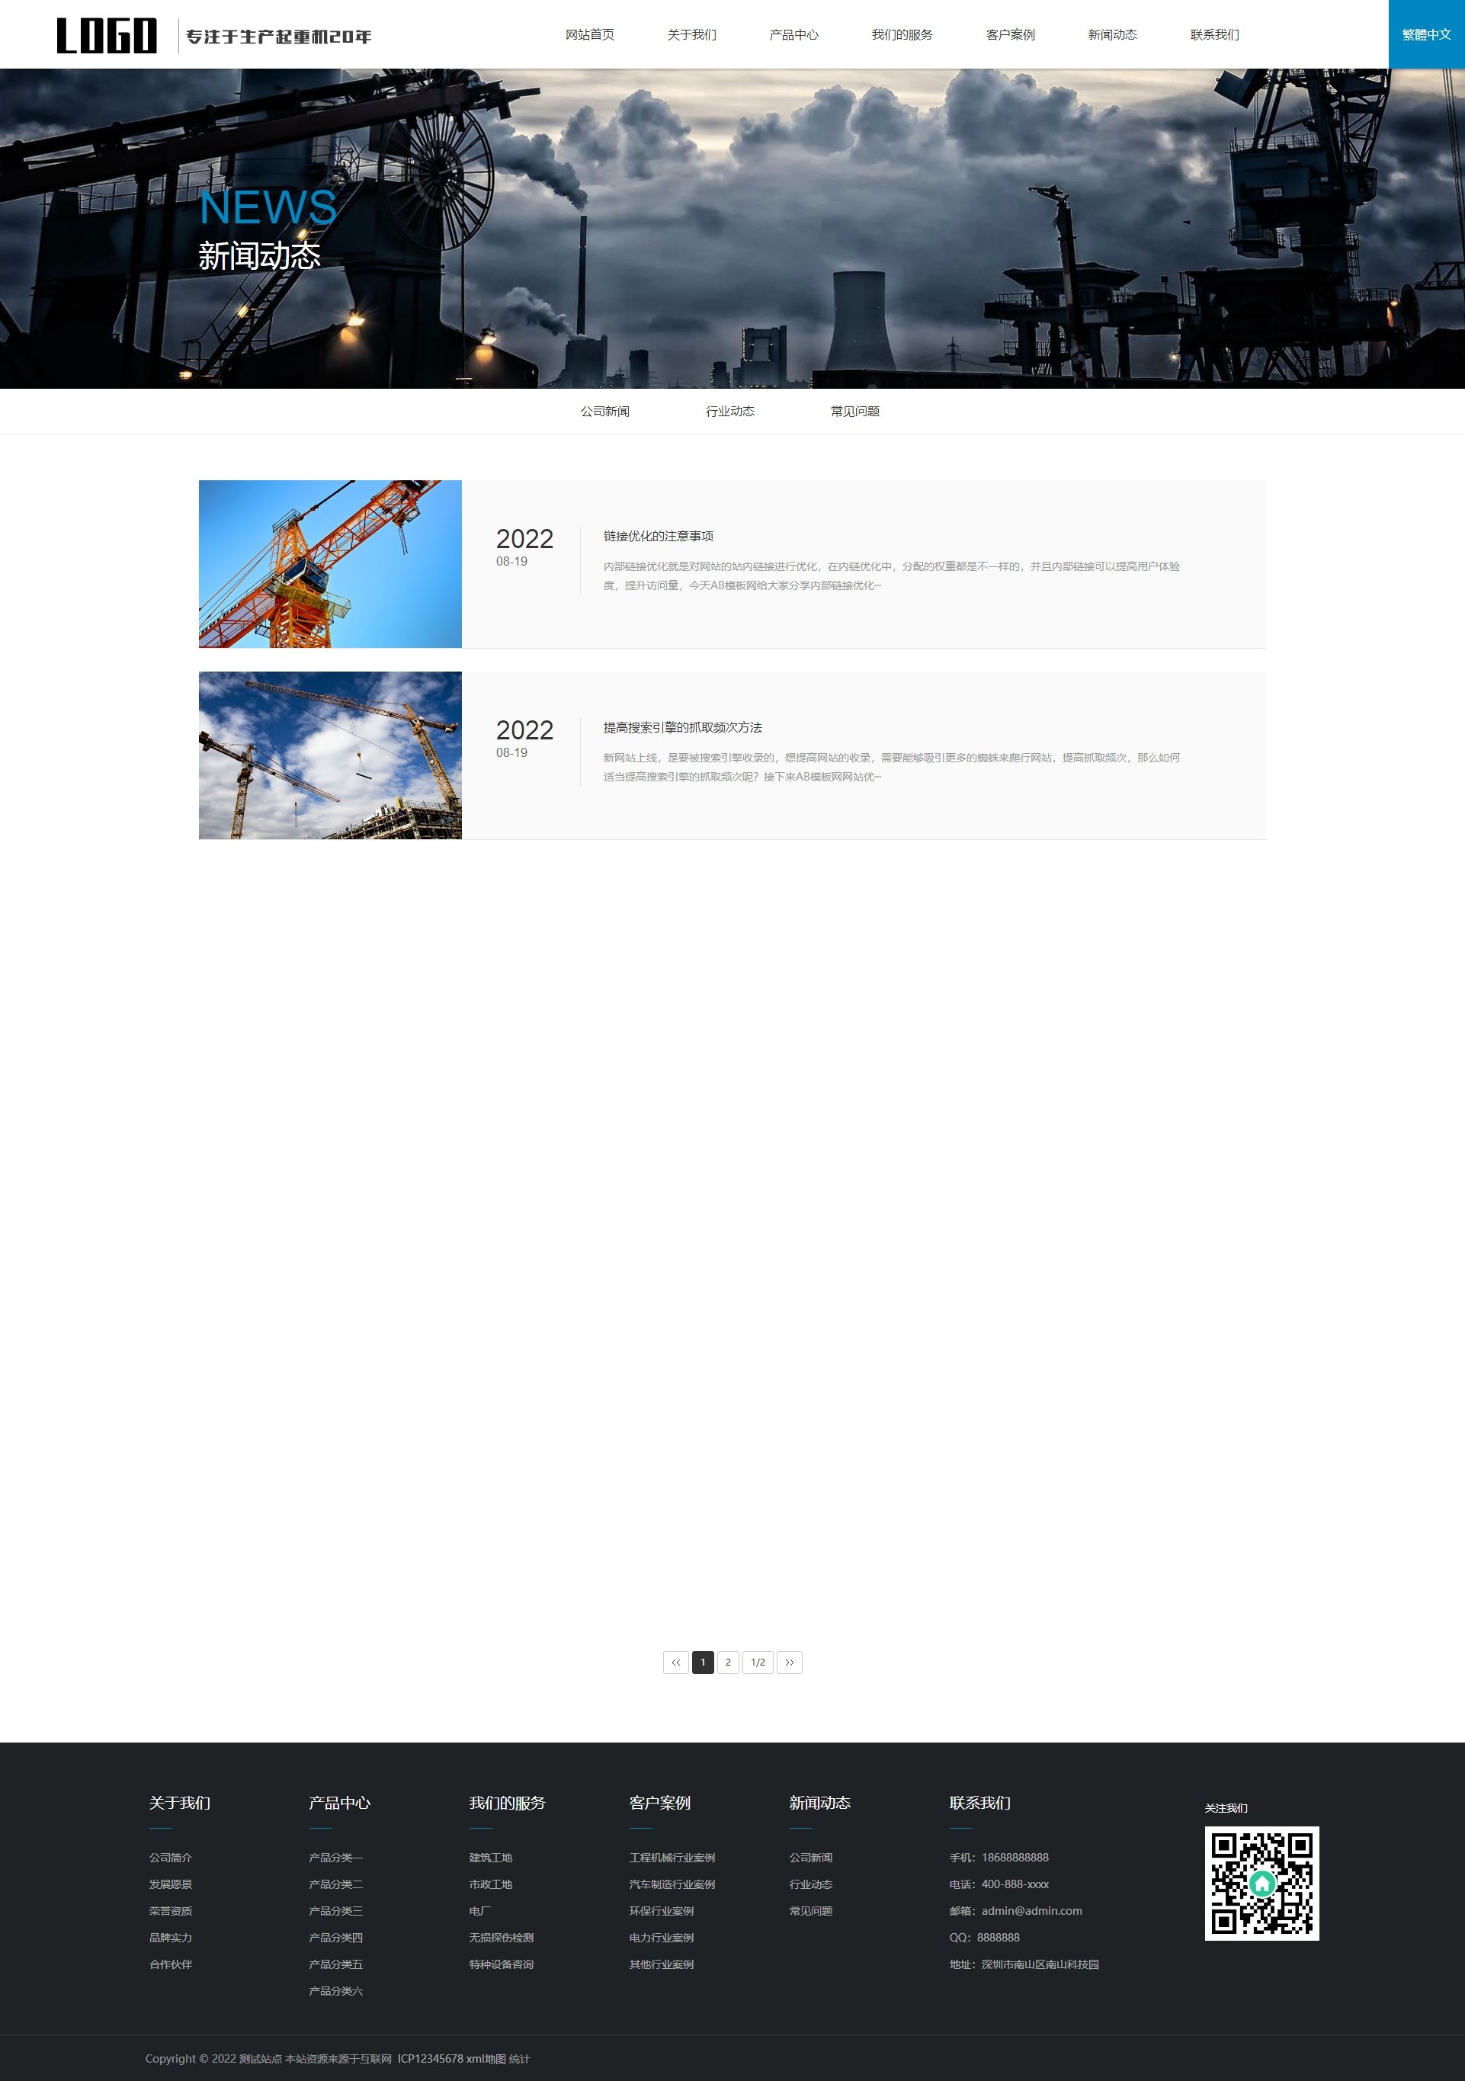The width and height of the screenshot is (1465, 2081).
Task: Open footer link 合作伙伴
Action: pyautogui.click(x=171, y=1964)
